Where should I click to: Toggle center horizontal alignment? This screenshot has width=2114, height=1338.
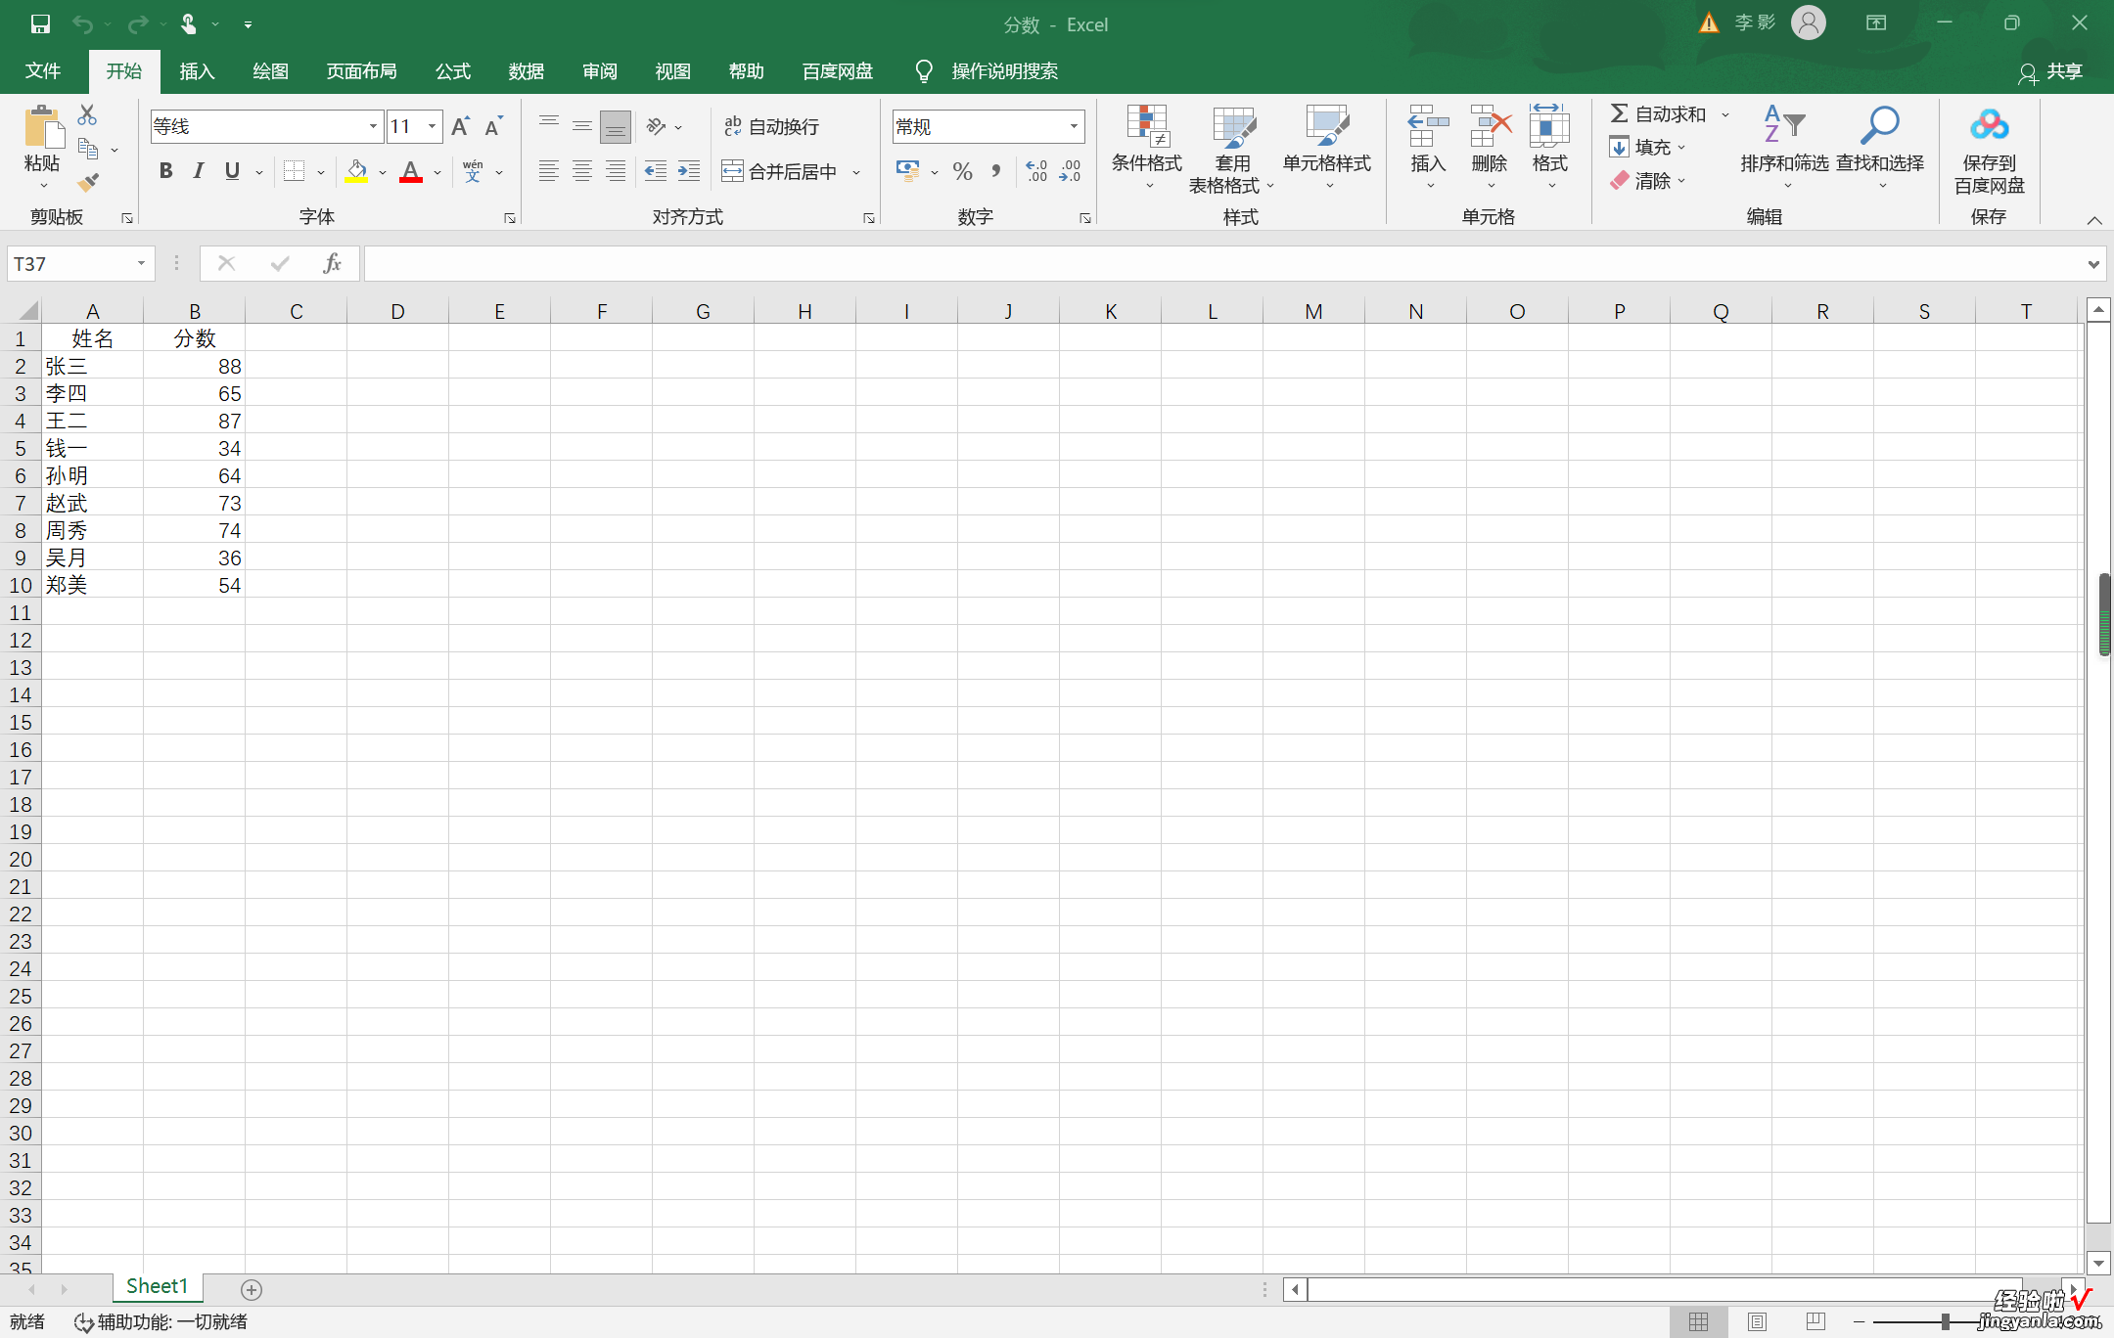582,171
